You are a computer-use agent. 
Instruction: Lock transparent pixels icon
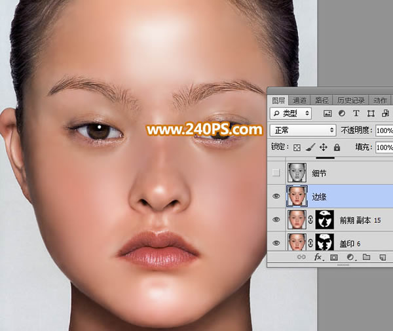point(297,147)
